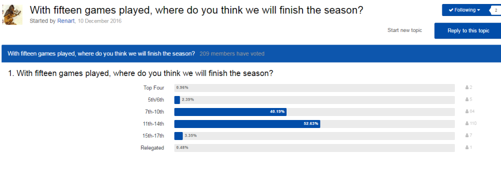The image size is (501, 184).
Task: Click the 52.63% bar for 11th-14th
Action: (247, 124)
